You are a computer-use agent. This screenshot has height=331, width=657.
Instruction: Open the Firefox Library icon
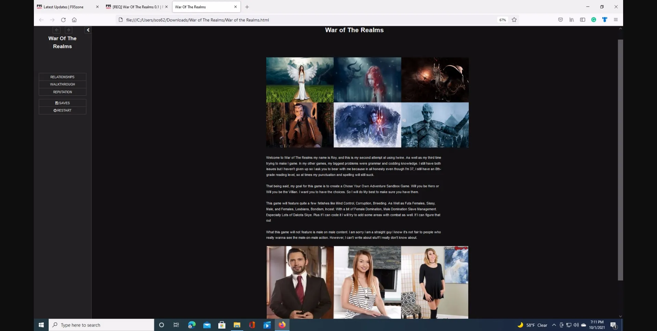(572, 20)
